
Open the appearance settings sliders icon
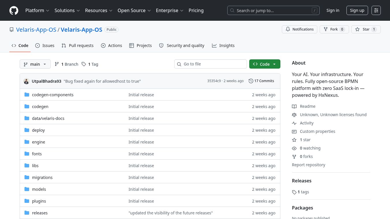tap(376, 10)
